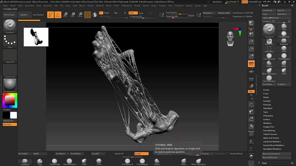Adjust the Draw Size slider
The image size is (296, 166).
point(180,16)
